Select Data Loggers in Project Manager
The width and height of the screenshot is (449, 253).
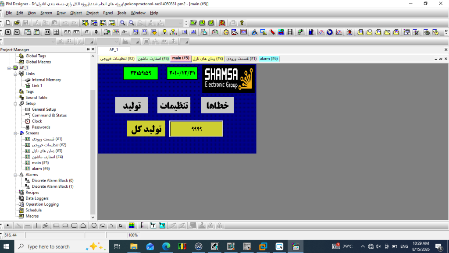[37, 198]
